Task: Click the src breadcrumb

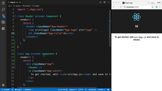Action: click(x=10, y=6)
